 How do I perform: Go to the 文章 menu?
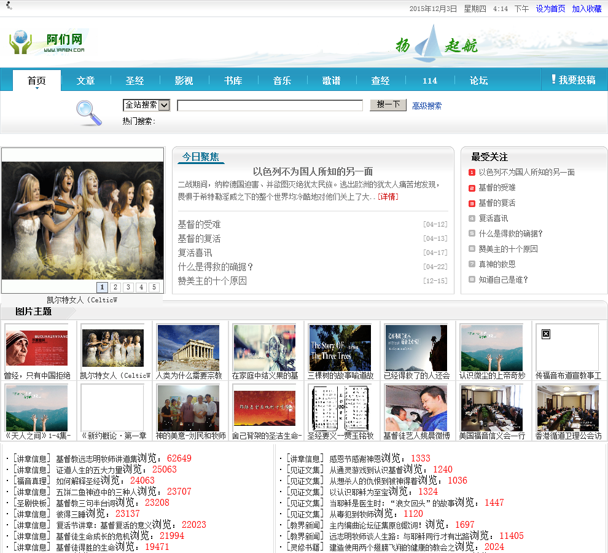click(86, 80)
